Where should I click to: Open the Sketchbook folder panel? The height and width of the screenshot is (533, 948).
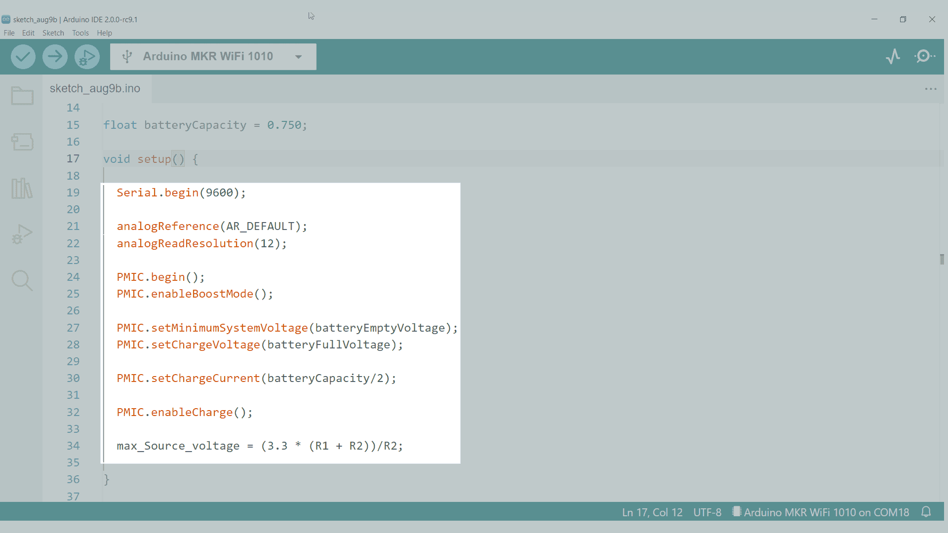pyautogui.click(x=22, y=96)
